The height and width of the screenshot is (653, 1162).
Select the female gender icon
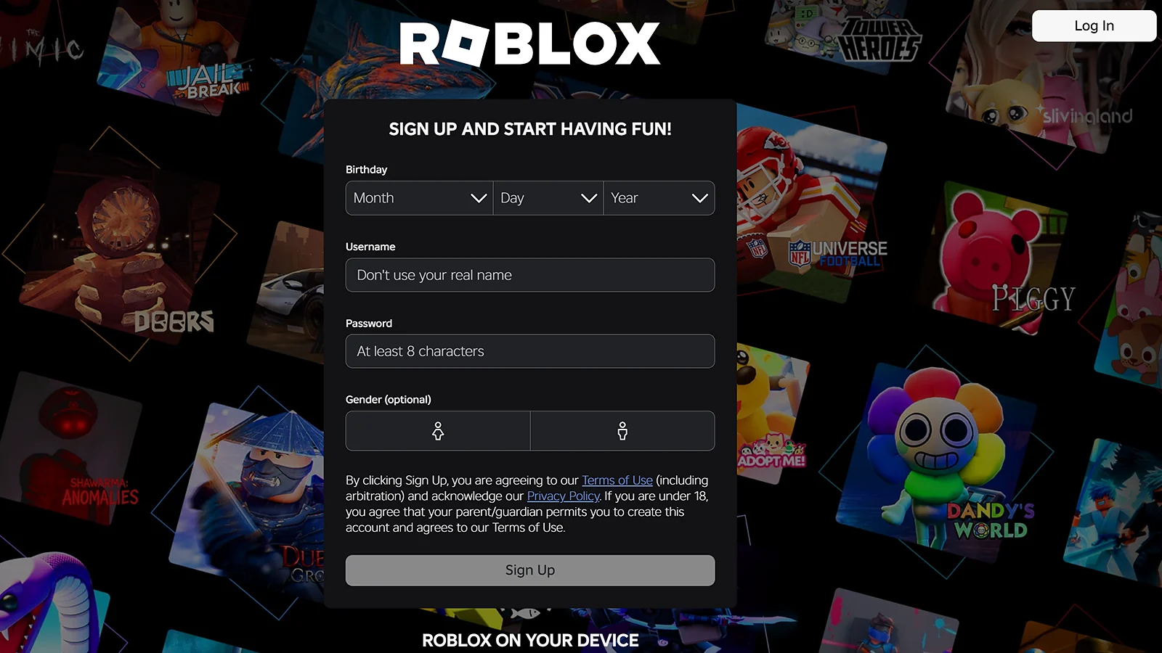[x=438, y=431]
